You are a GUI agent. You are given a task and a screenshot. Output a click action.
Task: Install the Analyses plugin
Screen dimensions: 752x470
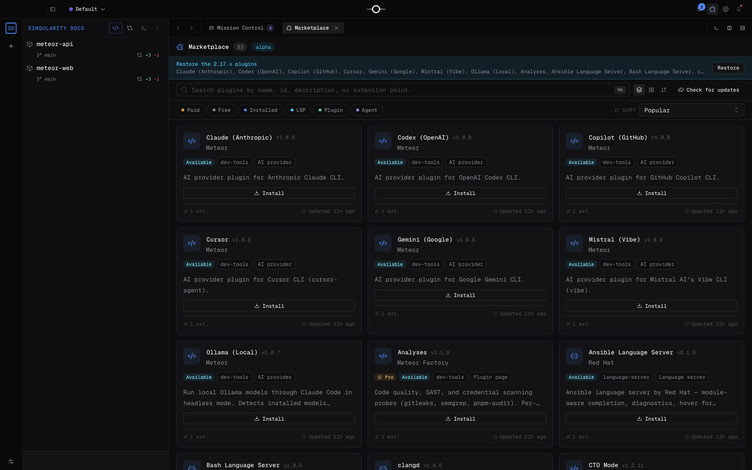460,419
